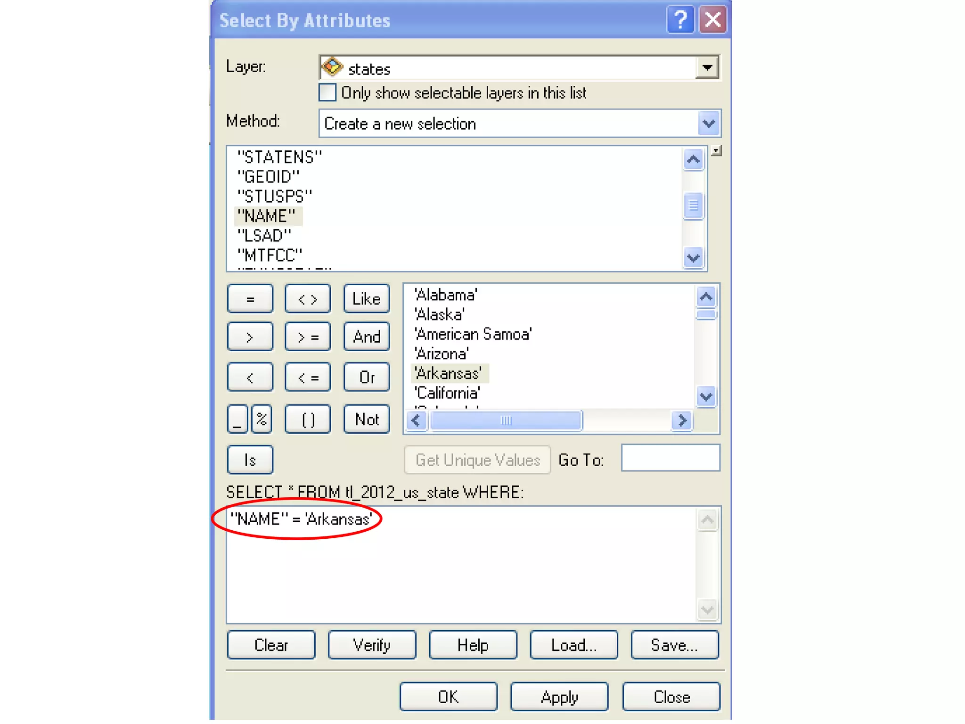This screenshot has width=965, height=724.
Task: Click the horizontal scrollbar thumb in values list
Action: (x=506, y=420)
